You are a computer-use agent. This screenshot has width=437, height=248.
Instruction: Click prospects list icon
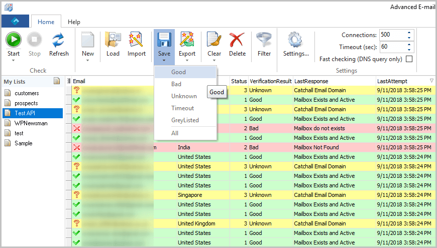8,103
